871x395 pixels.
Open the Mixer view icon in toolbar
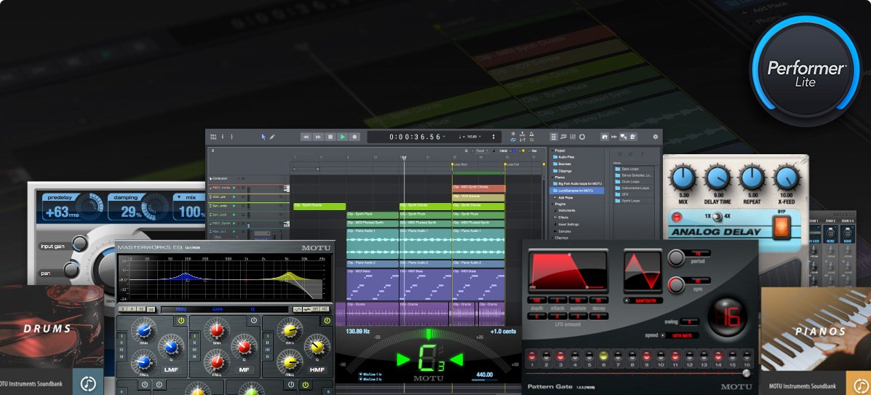573,137
